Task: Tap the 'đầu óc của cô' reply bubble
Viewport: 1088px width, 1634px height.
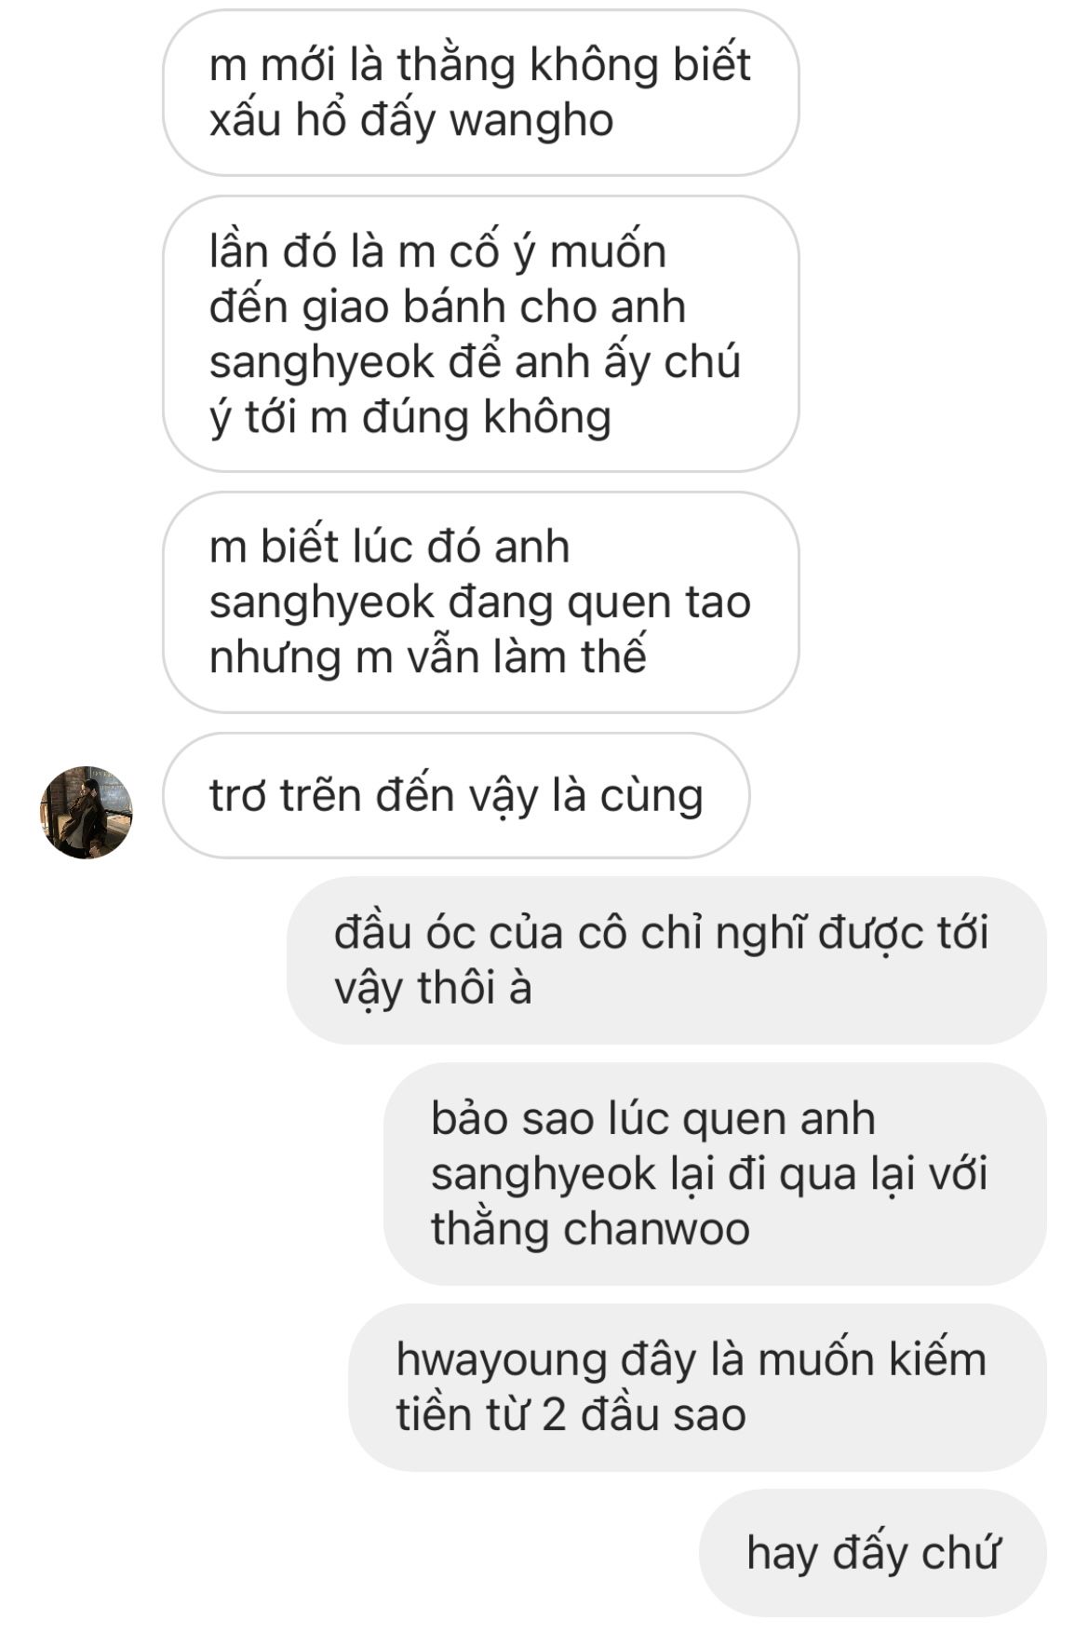Action: [x=666, y=960]
